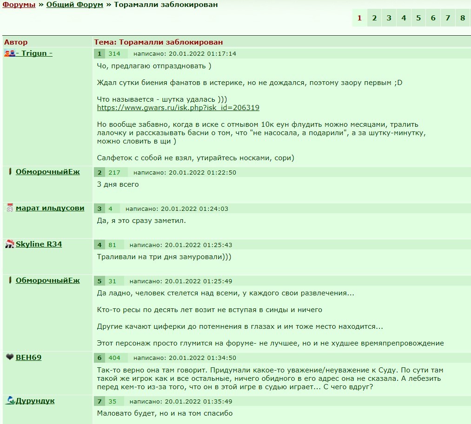Open the Общий Форум breadcrumb link

pos(74,5)
